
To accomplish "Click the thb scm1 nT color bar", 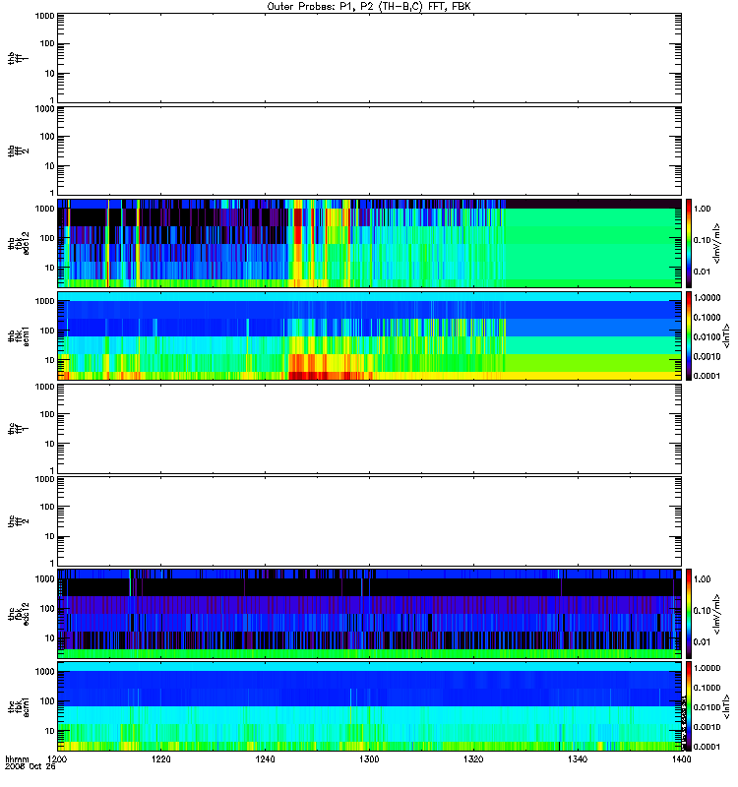I will tap(689, 335).
